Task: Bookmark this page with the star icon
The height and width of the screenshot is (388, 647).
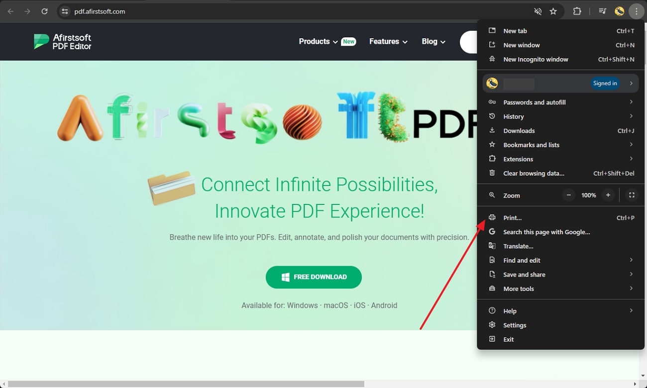Action: pos(553,11)
